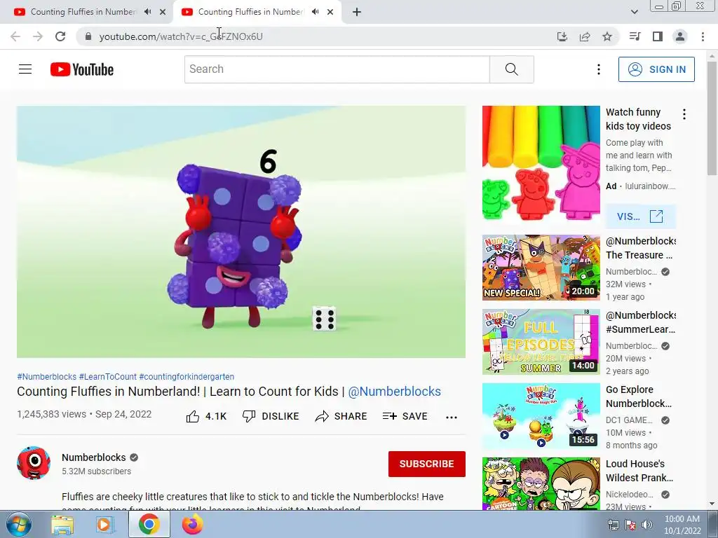
Task: Open Windows Explorer from taskbar
Action: [x=62, y=524]
